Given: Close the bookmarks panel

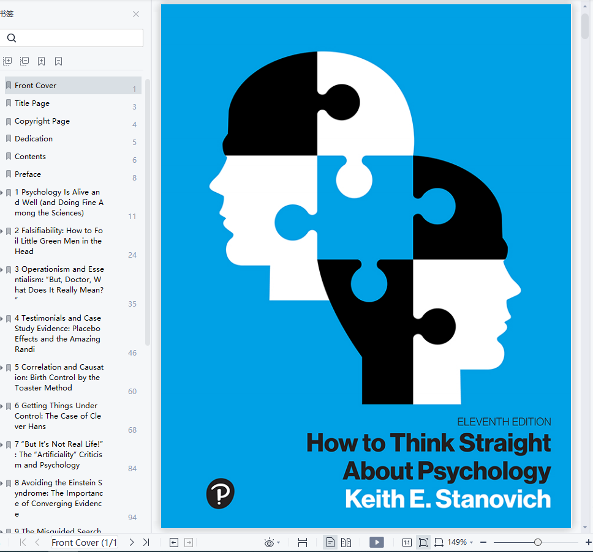Looking at the screenshot, I should point(136,14).
